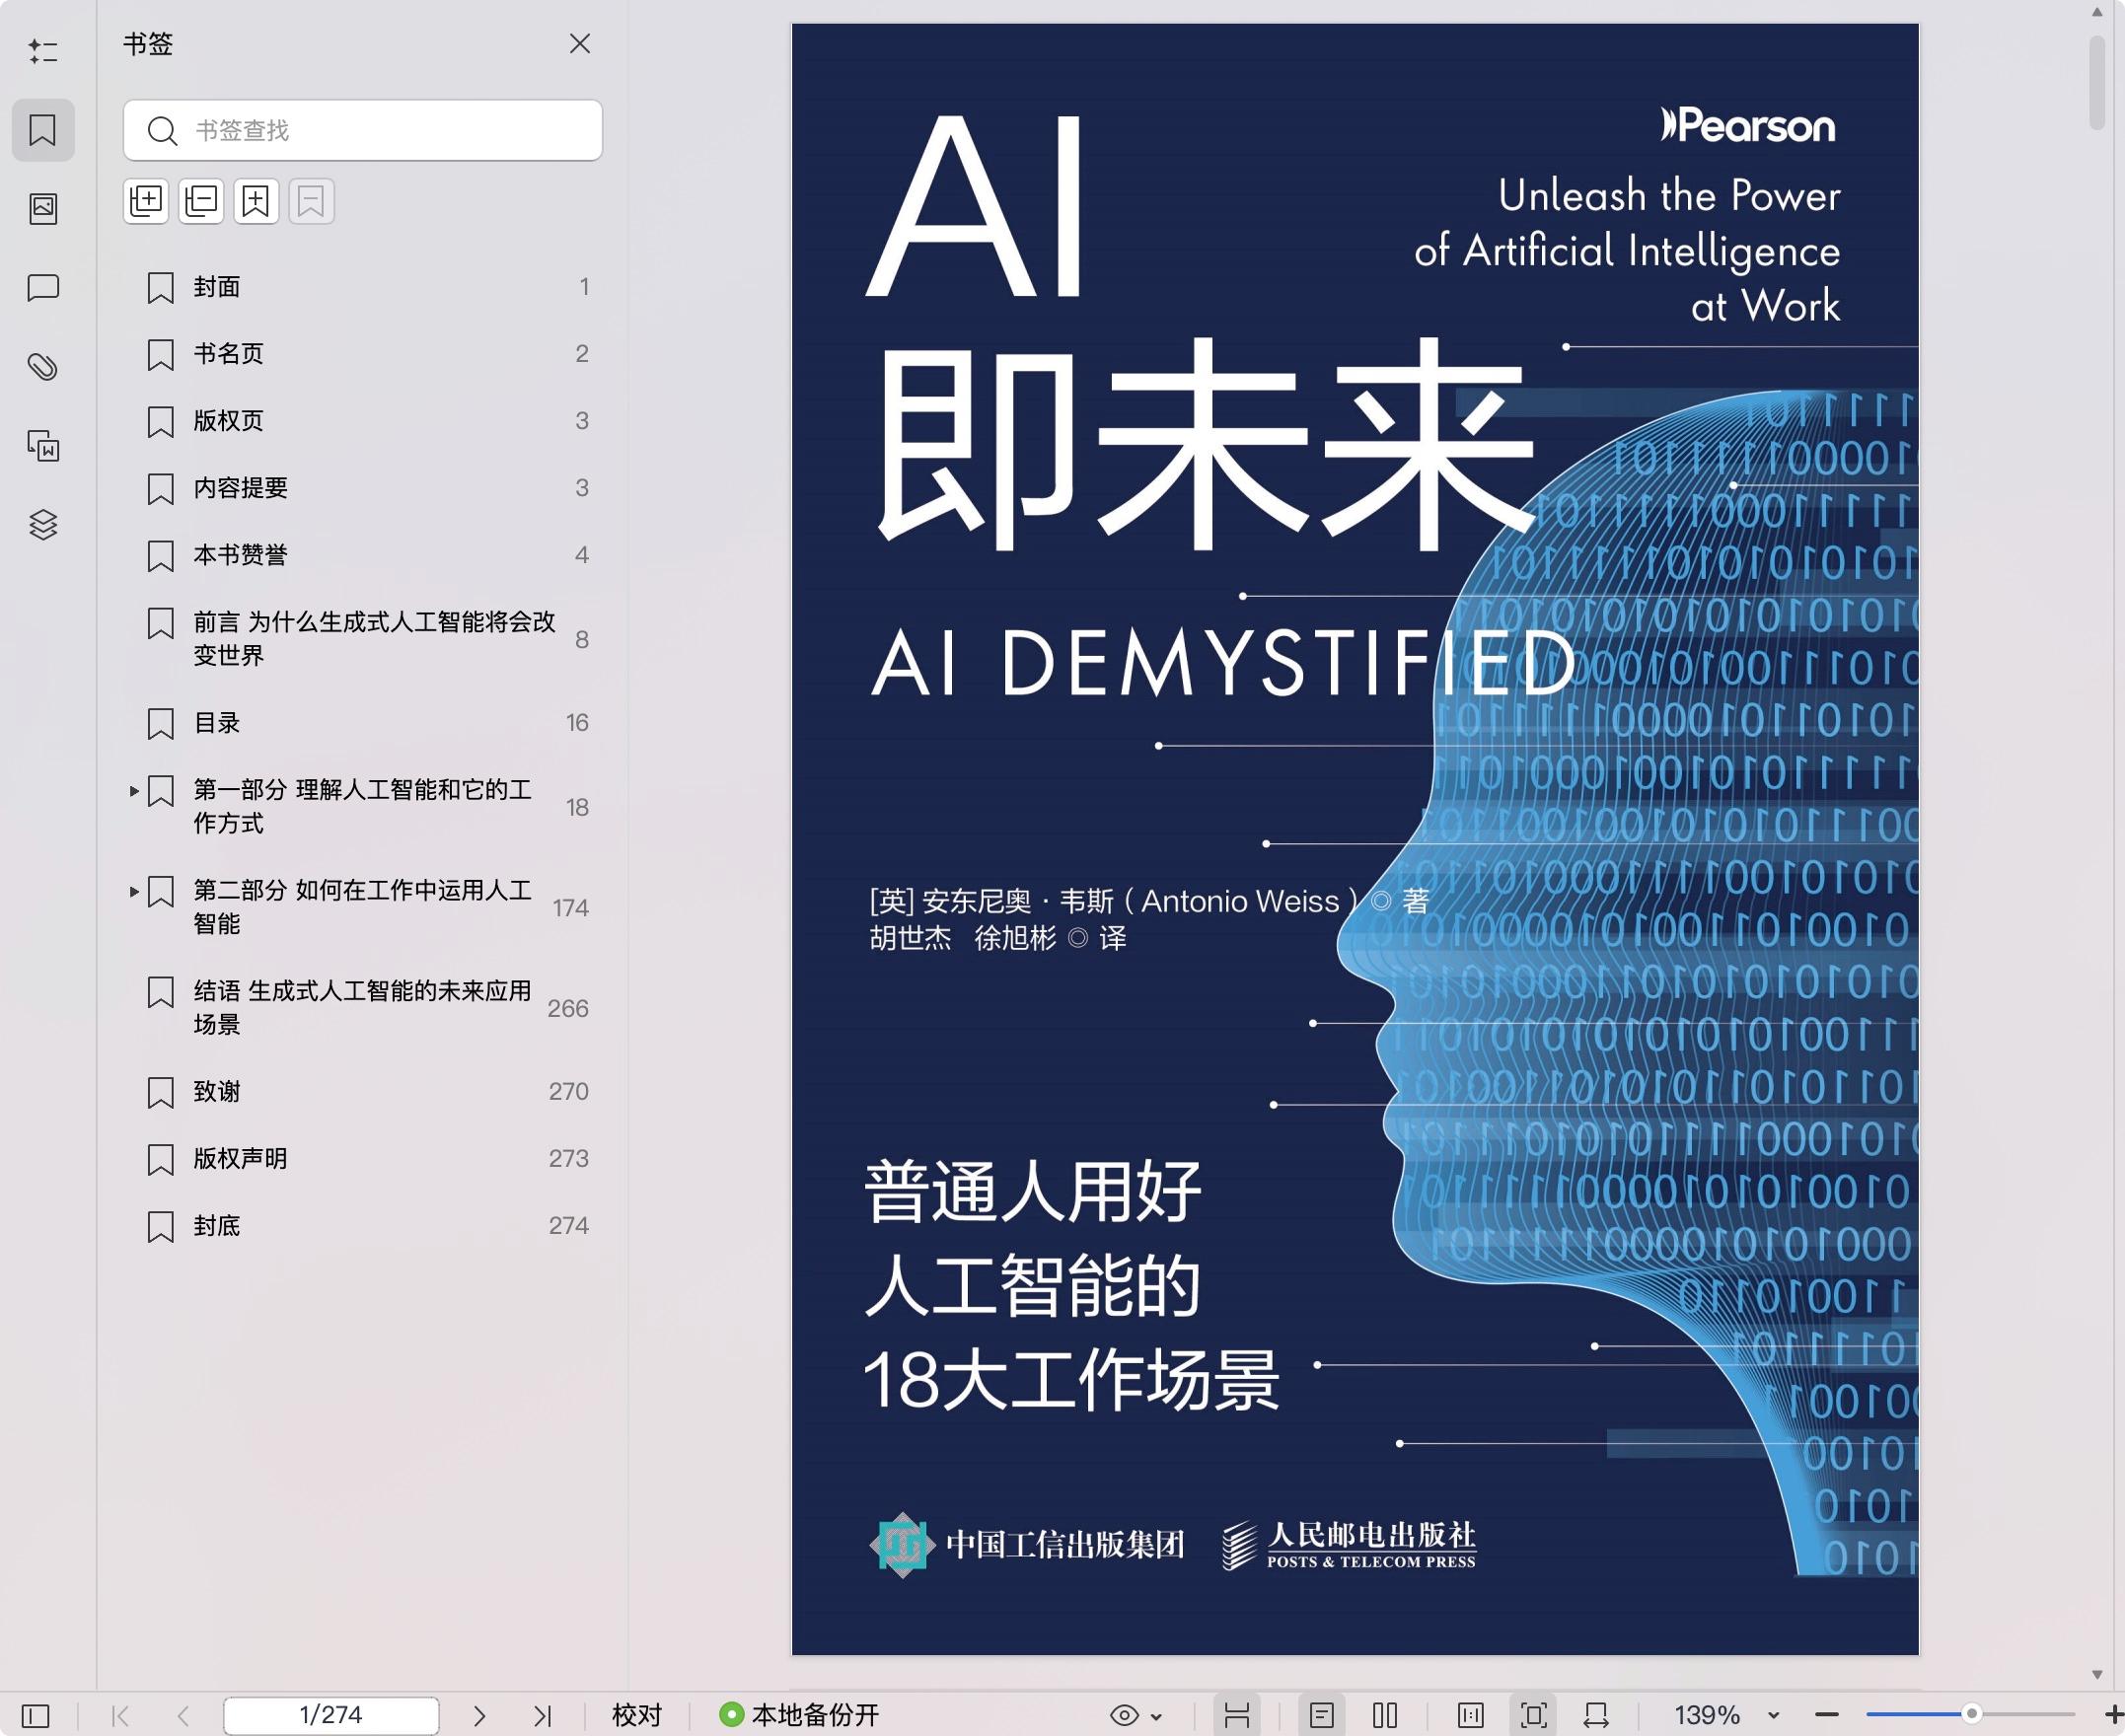This screenshot has height=1736, width=2125.
Task: Click the zoom slider handle
Action: click(1972, 1715)
